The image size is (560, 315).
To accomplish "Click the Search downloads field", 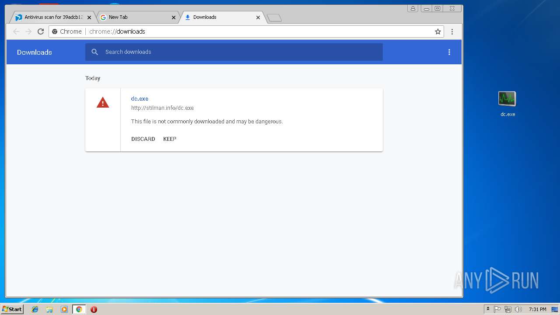I will (x=234, y=52).
